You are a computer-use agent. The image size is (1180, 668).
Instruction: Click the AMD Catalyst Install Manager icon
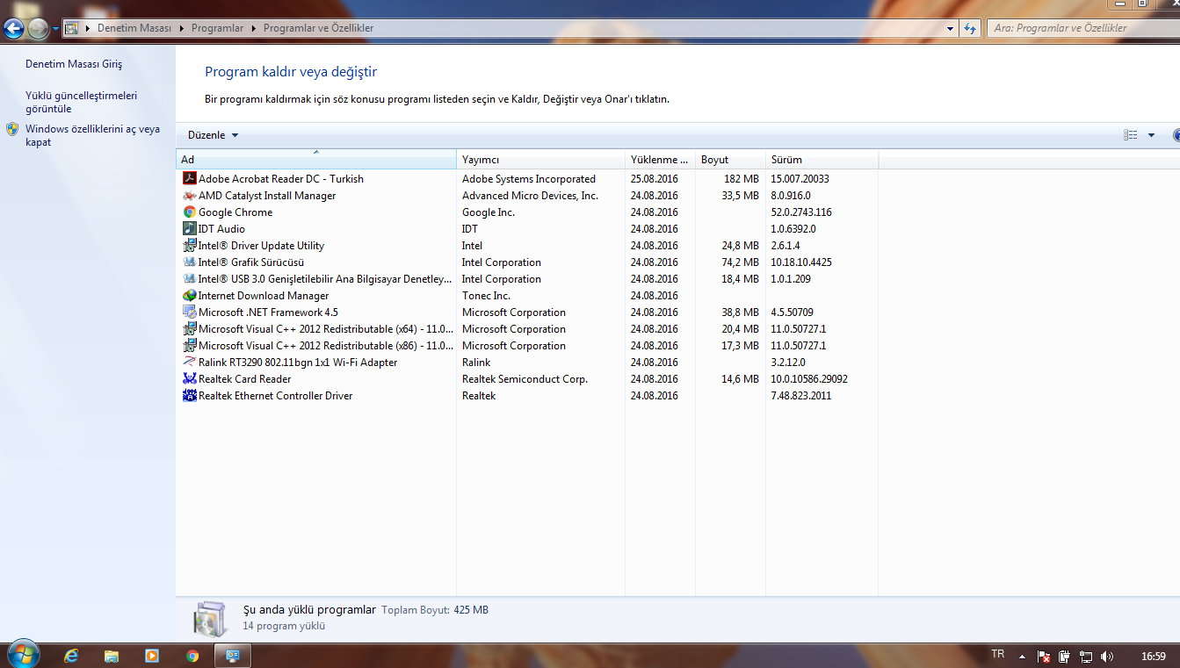point(189,195)
